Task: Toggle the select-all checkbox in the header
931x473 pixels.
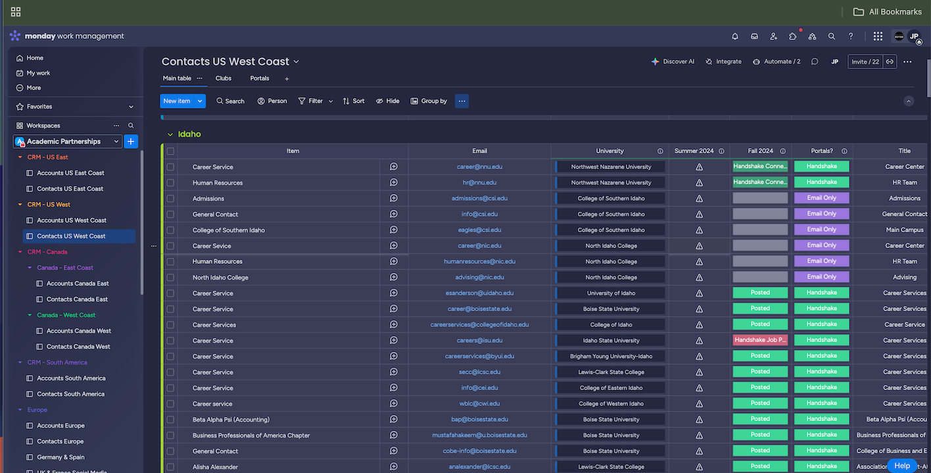Action: point(170,151)
